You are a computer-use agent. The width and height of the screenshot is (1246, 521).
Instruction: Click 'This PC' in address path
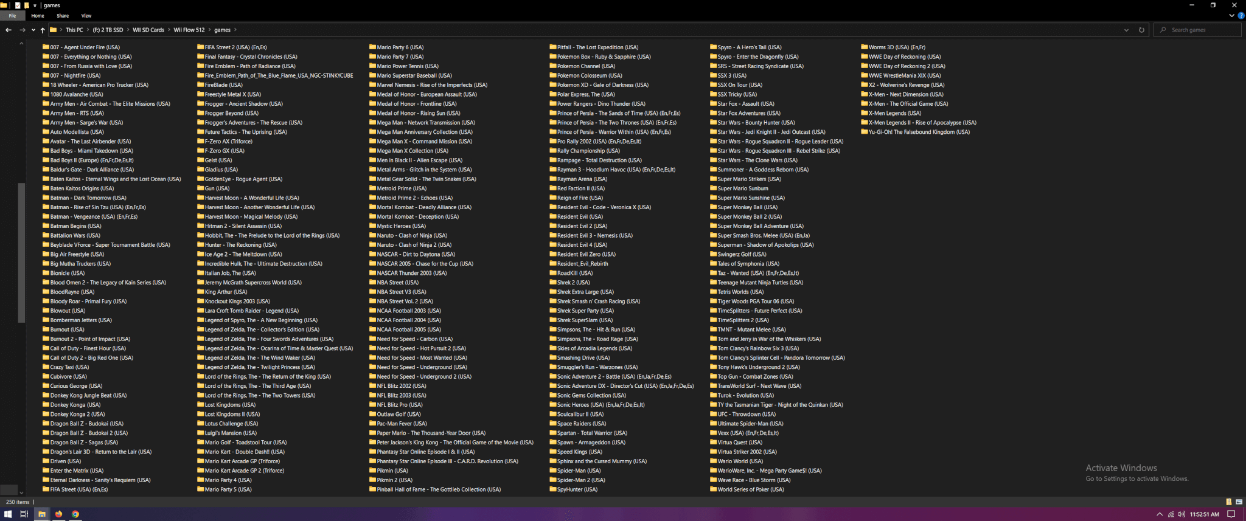click(x=74, y=30)
